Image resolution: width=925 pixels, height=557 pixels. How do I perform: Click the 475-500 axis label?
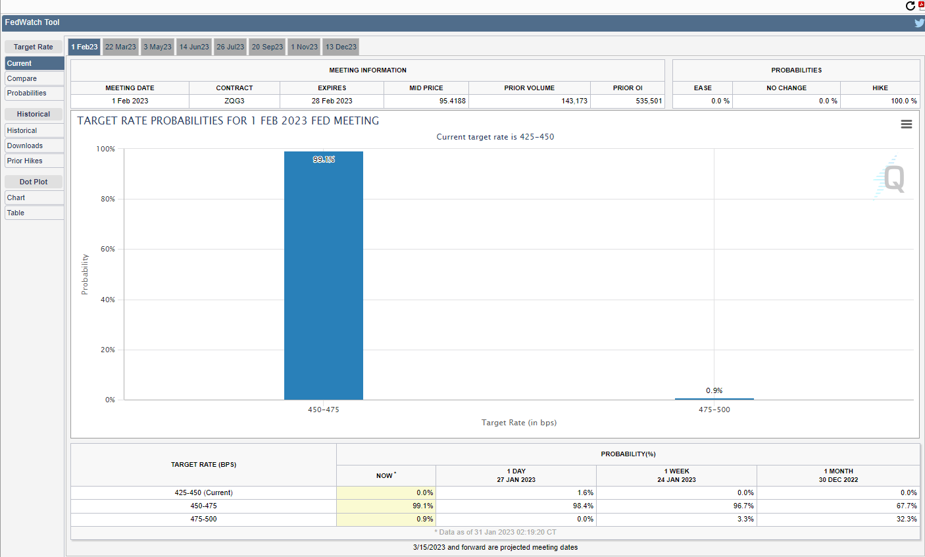[x=714, y=410]
